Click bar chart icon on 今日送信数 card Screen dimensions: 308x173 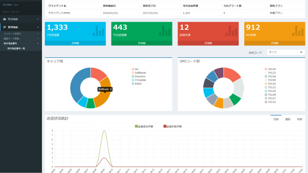click(x=164, y=31)
